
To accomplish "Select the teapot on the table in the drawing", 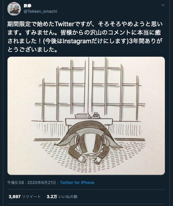I will [96, 115].
